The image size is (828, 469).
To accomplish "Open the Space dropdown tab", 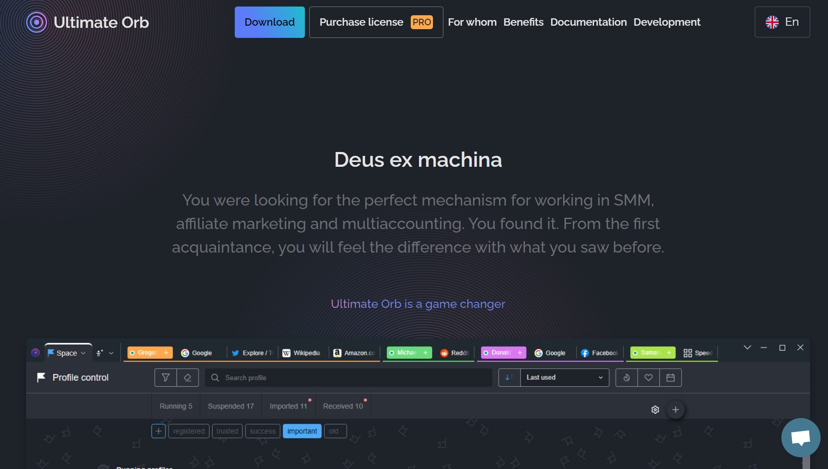I will [68, 353].
